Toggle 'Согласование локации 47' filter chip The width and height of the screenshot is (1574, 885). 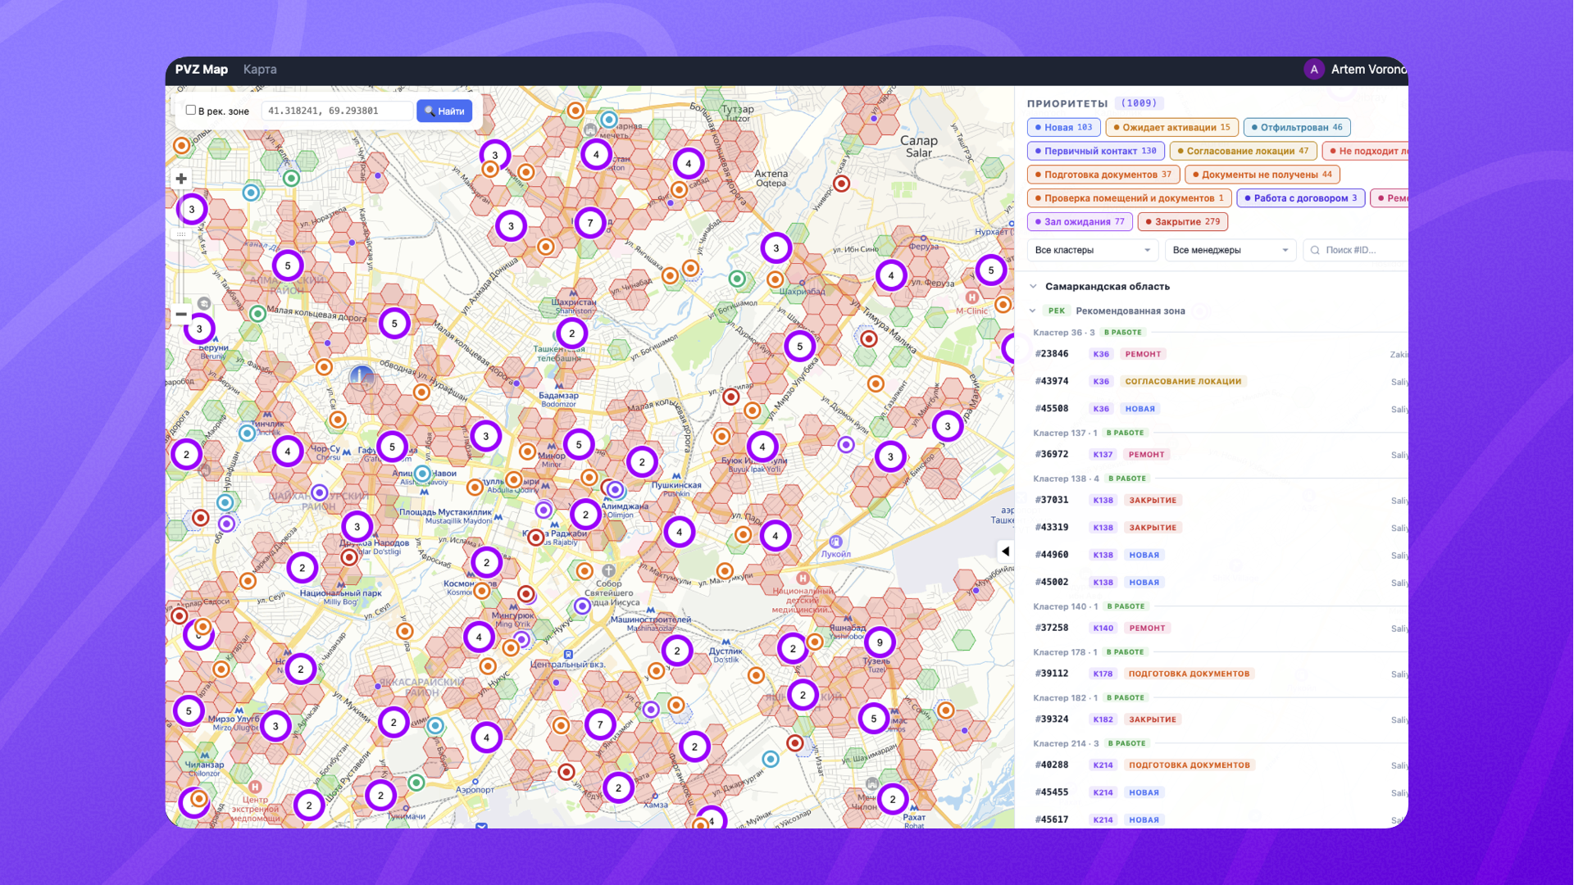(x=1243, y=151)
